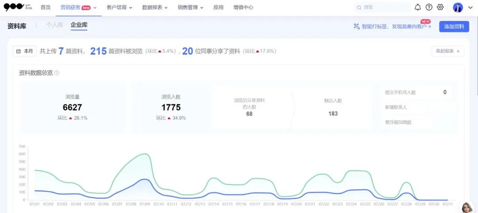Screen dimensions: 478x213
Task: Click the smart tagging wand icon
Action: coord(356,27)
